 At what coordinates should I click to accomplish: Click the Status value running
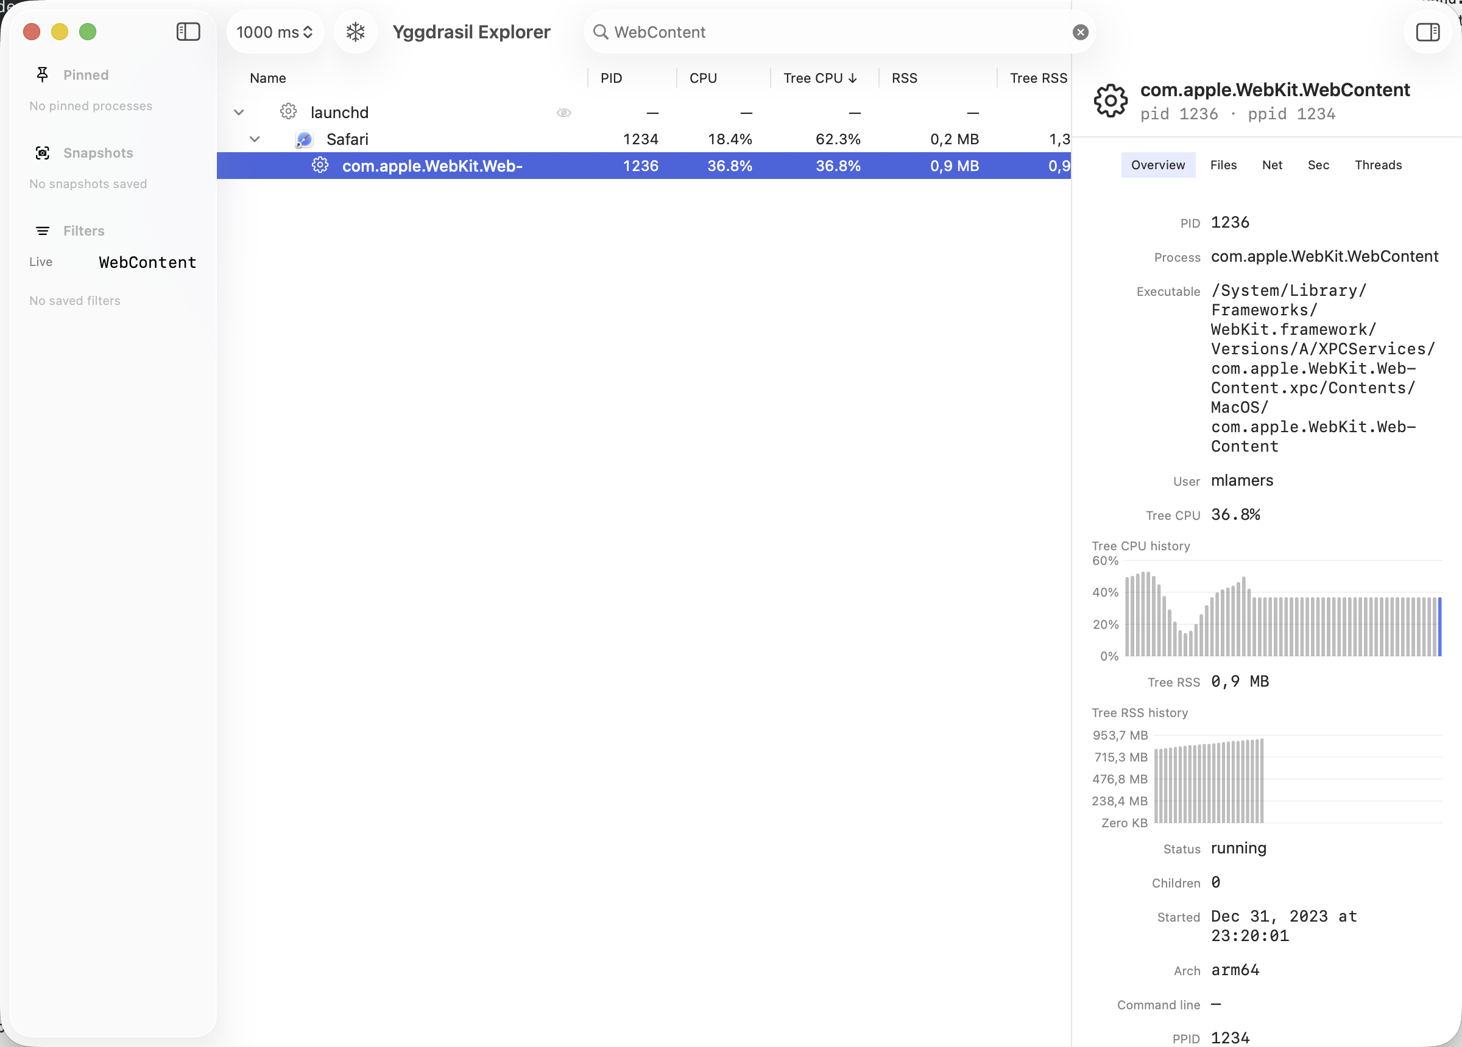coord(1238,848)
